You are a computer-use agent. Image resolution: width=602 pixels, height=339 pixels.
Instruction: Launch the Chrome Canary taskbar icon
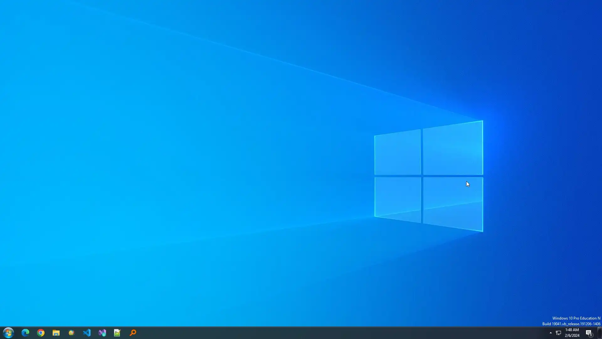tap(71, 333)
